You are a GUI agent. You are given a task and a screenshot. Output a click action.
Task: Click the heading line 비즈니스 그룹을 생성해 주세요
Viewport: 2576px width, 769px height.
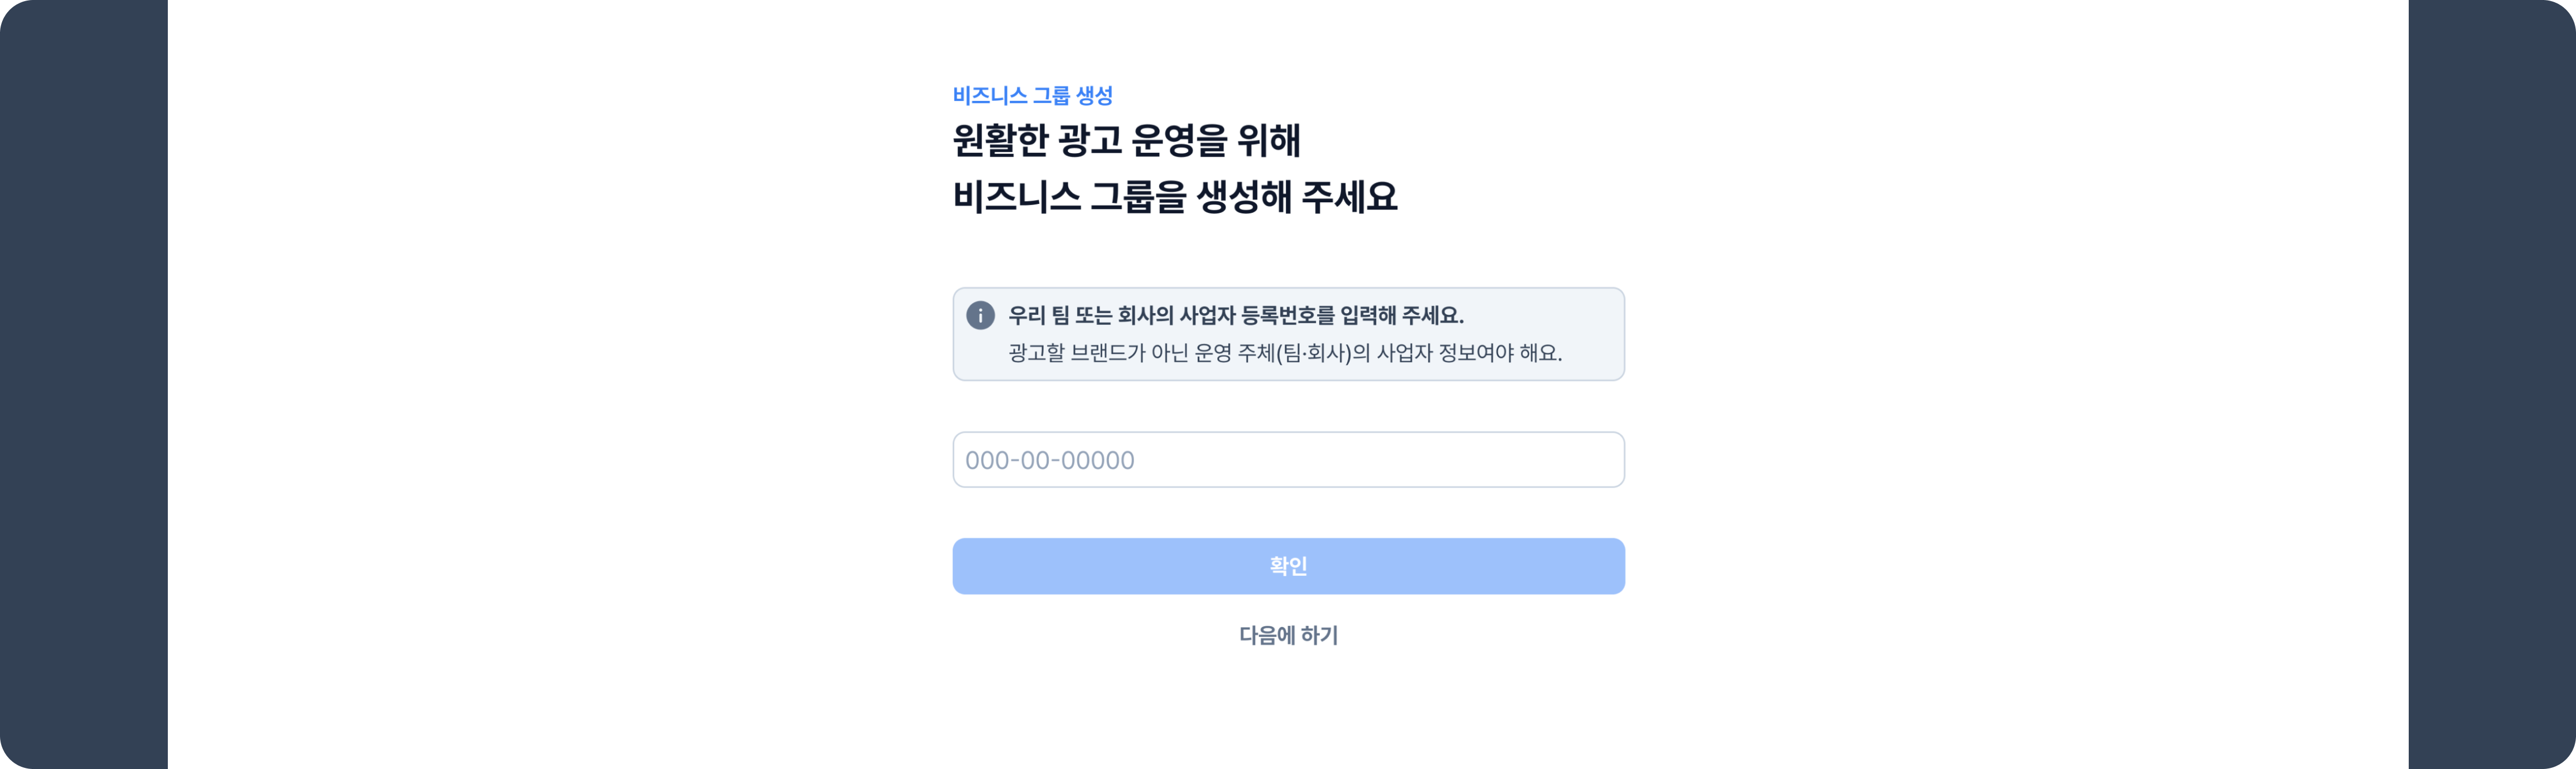tap(1174, 196)
